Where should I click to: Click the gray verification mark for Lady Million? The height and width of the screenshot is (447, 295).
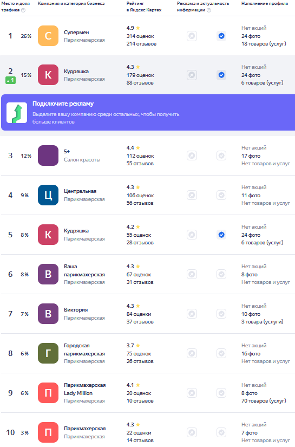tap(221, 393)
